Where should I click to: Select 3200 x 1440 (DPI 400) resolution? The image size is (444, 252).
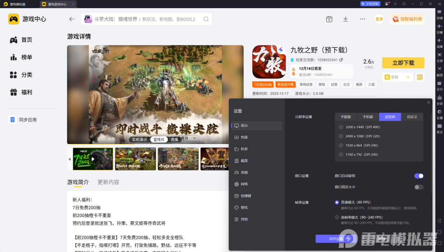(x=341, y=127)
